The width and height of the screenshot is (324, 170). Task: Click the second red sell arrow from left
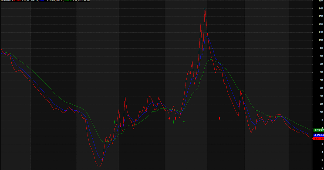[x=175, y=118]
